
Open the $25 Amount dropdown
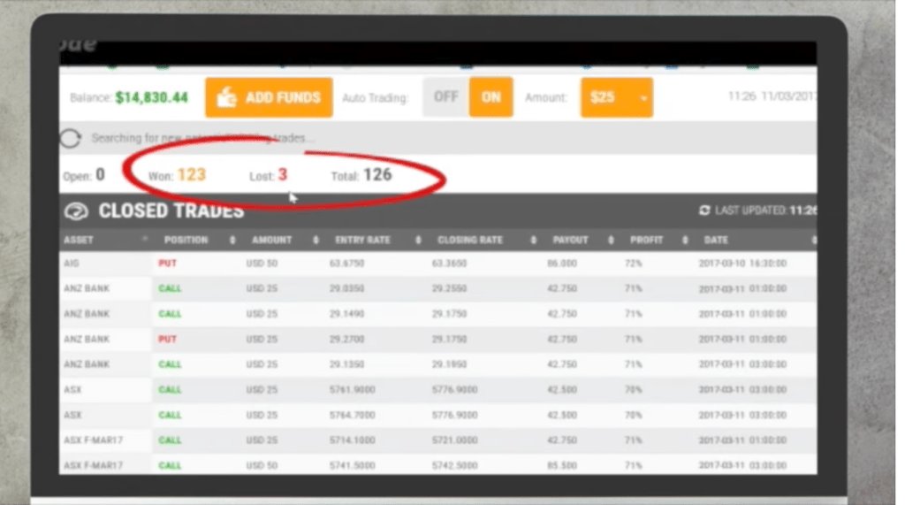click(x=616, y=97)
